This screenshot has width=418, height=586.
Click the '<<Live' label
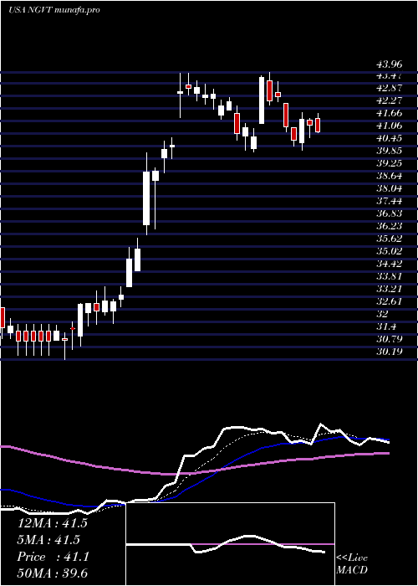coord(352,558)
